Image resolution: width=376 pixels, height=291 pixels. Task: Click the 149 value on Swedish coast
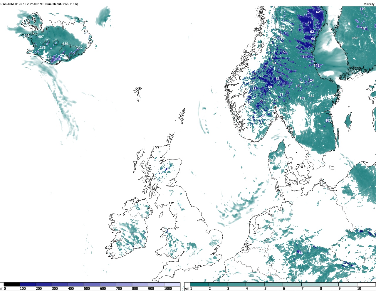tap(316, 65)
